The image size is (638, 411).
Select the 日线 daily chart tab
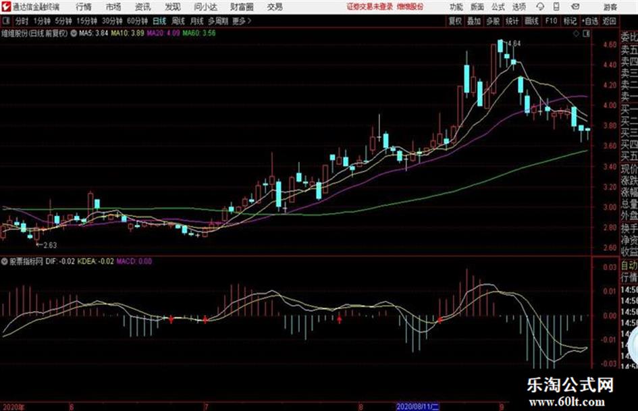(159, 21)
